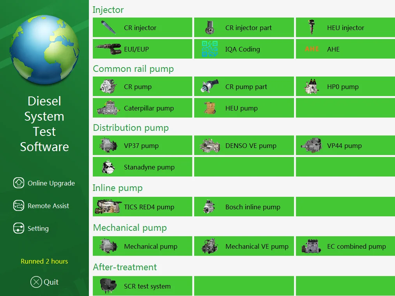
Task: Select the HEU injector label
Action: click(x=345, y=28)
